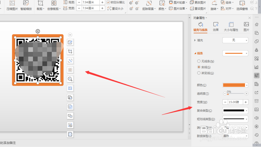Open the 对齐 align dropdown

coord(227,9)
